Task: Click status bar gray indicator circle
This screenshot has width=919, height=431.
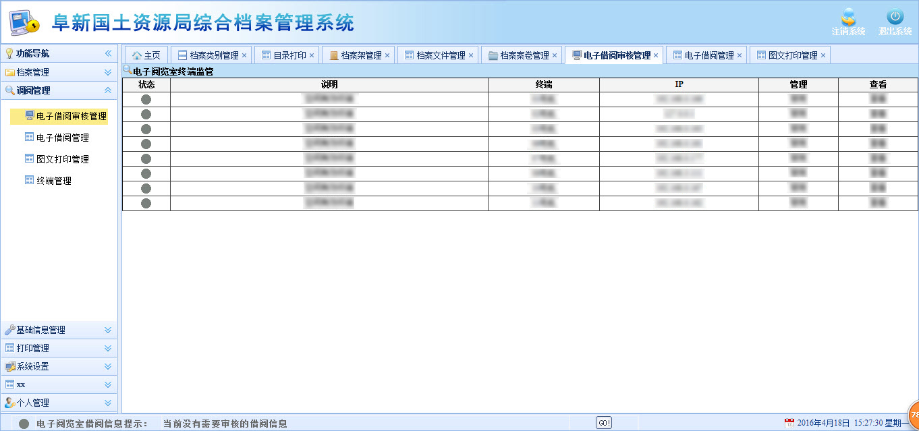Action: [24, 424]
